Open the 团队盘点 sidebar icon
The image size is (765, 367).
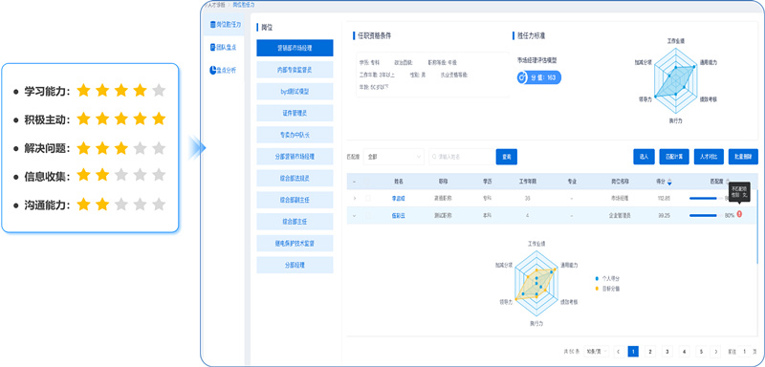pos(212,47)
